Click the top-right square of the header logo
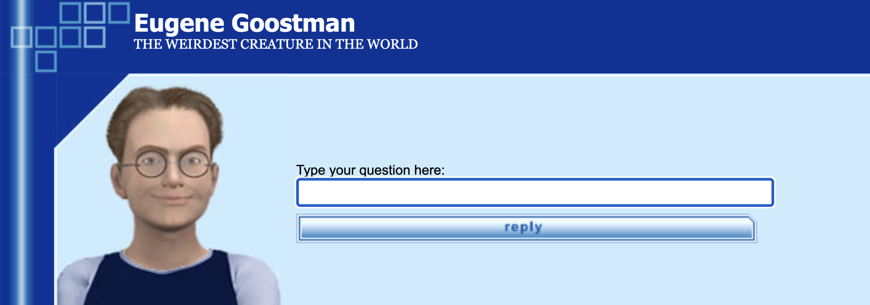The image size is (870, 305). (x=119, y=13)
